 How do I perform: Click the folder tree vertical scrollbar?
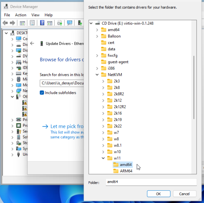coord(194,87)
